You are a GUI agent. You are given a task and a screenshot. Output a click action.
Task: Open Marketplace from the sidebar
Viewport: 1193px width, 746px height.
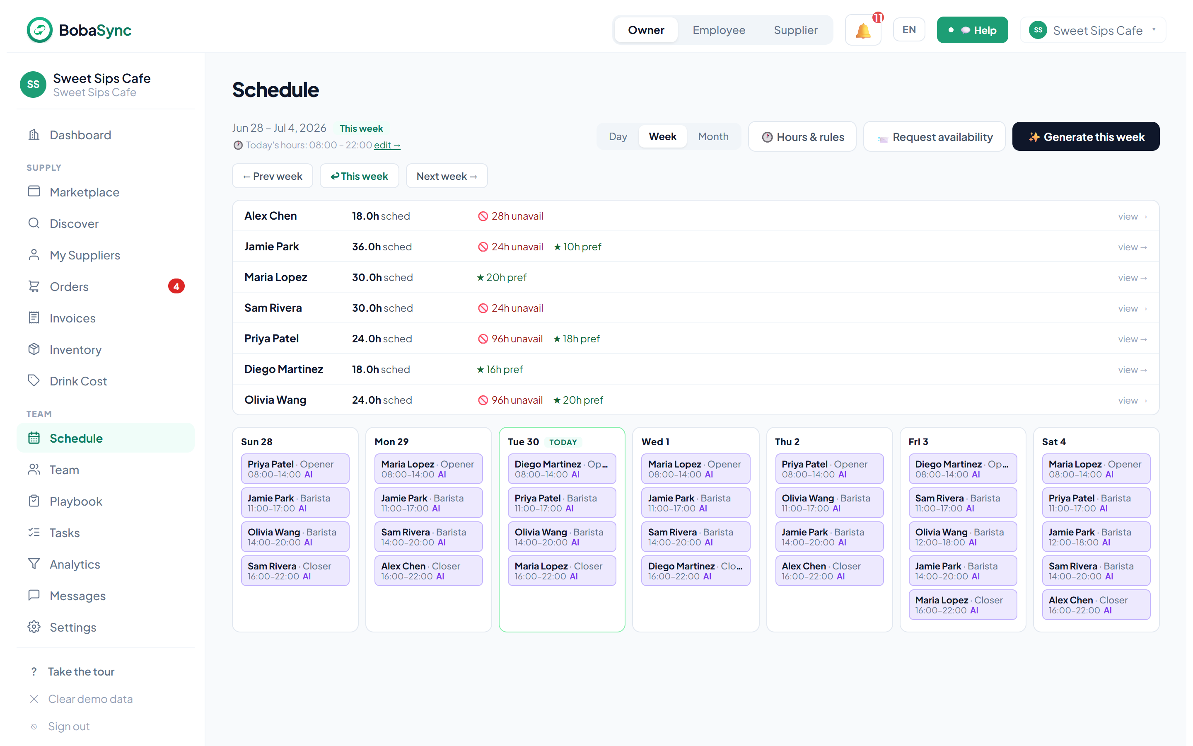(x=106, y=191)
